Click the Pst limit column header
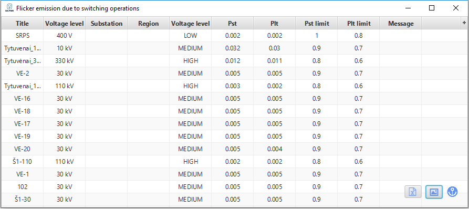Image resolution: width=469 pixels, height=209 pixels. coord(317,23)
